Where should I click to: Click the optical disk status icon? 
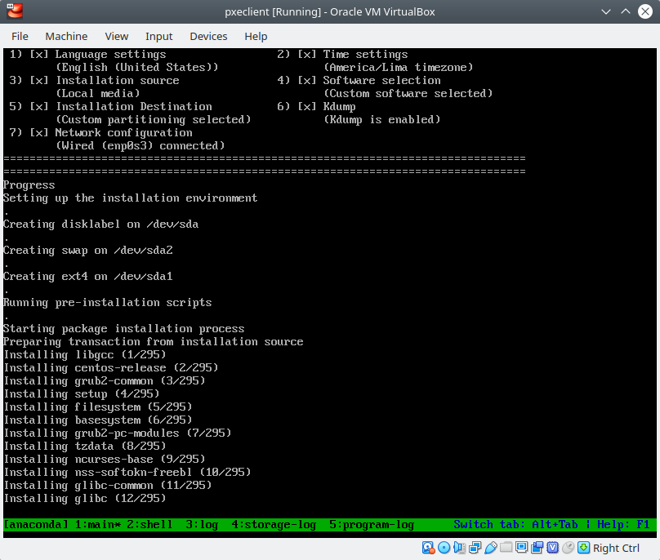pos(444,548)
